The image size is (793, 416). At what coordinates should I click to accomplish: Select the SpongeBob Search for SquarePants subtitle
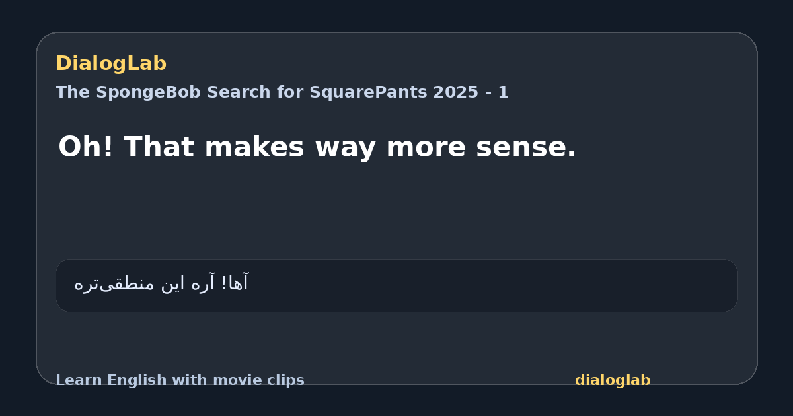(x=282, y=92)
